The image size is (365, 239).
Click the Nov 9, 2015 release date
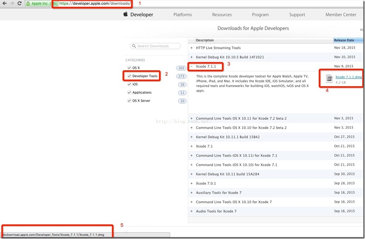coord(344,66)
